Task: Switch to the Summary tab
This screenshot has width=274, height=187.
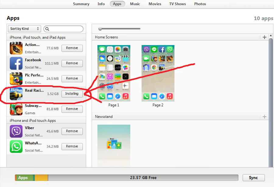Action: point(81,4)
